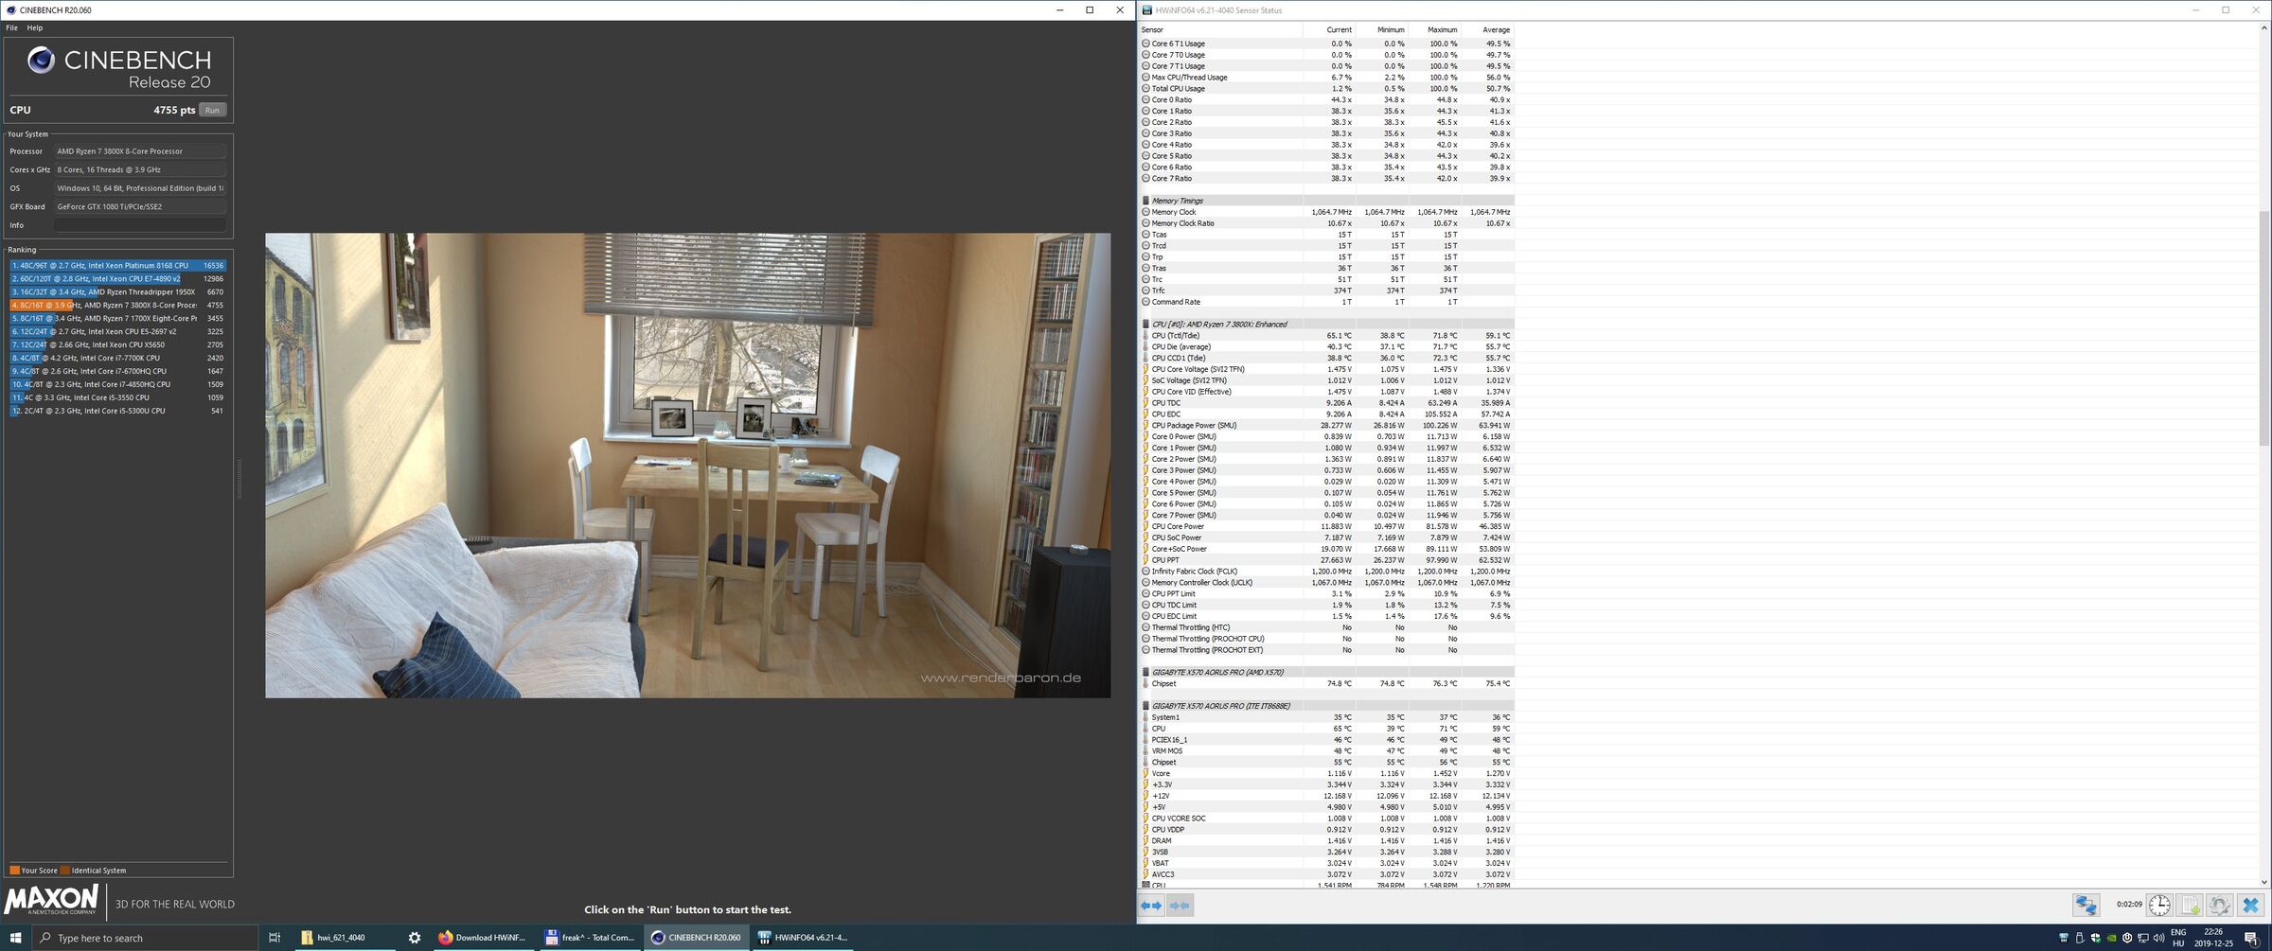Switch to Firefox Download HWiNFO taskbar item

(482, 938)
